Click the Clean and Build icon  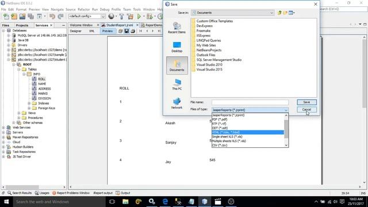(x=130, y=17)
